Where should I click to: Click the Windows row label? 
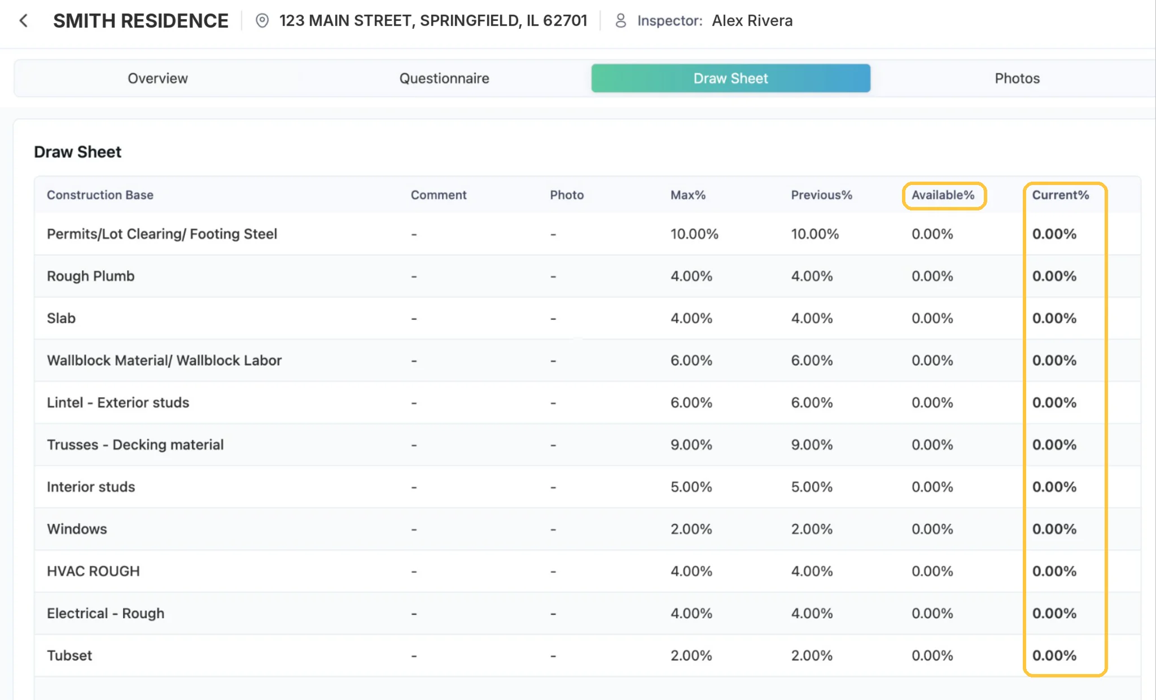pyautogui.click(x=77, y=529)
